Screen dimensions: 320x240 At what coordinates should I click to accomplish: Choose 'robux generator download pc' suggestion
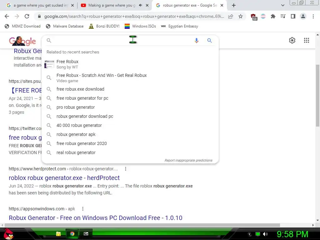click(130, 116)
